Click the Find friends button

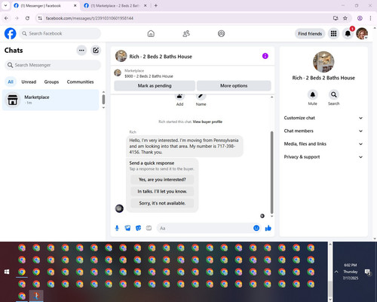(310, 33)
